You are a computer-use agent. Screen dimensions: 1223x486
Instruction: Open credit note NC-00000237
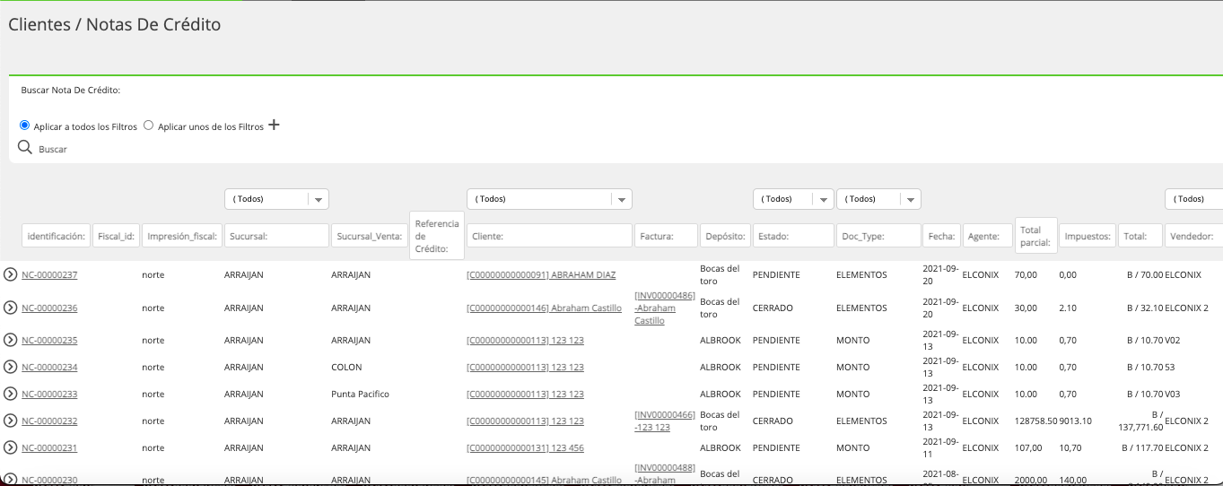click(x=49, y=274)
